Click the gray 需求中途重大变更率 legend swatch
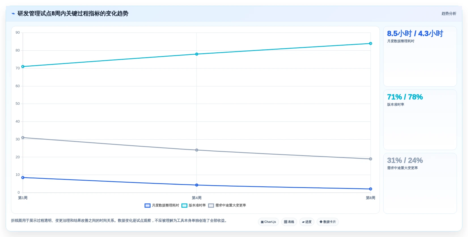 [x=211, y=206]
